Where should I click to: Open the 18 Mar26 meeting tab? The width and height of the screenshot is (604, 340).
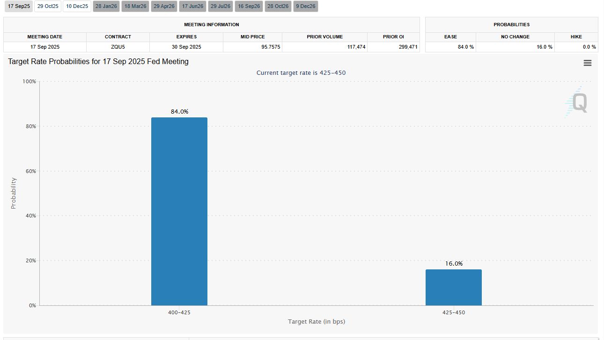pyautogui.click(x=135, y=7)
